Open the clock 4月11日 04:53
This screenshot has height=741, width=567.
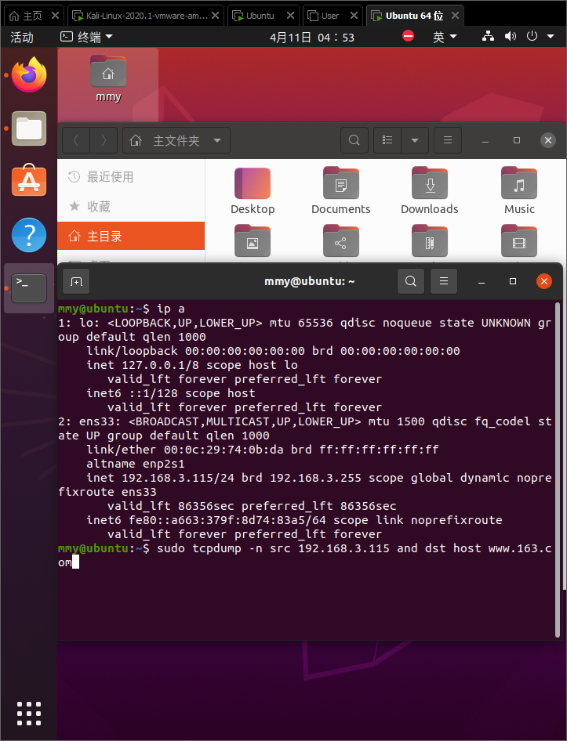312,38
